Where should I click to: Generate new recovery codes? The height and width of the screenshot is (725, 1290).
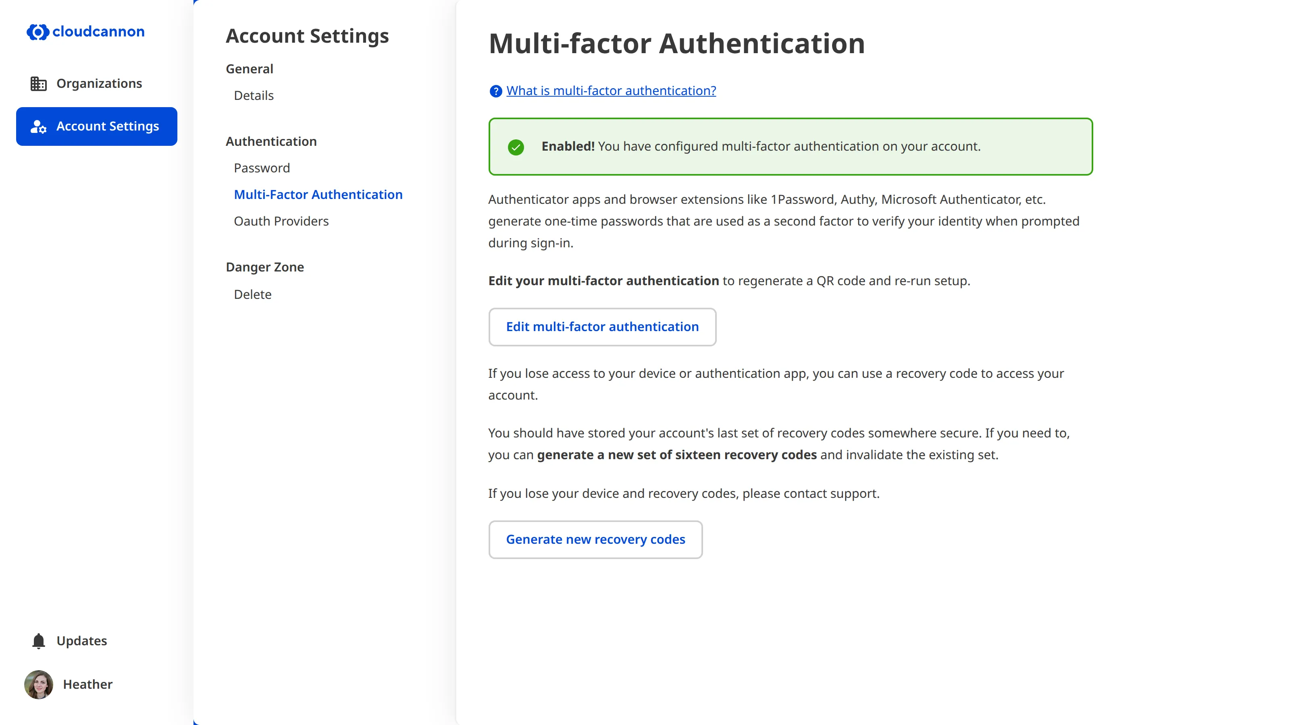(595, 539)
